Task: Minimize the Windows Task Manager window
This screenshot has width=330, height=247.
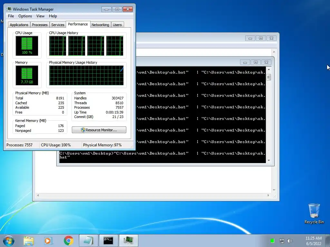Action: point(106,9)
